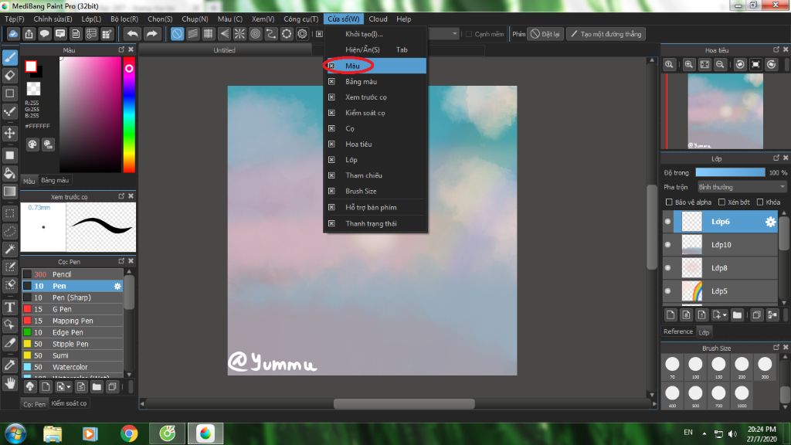The height and width of the screenshot is (445, 791).
Task: Open Windows Start menu
Action: pos(15,433)
